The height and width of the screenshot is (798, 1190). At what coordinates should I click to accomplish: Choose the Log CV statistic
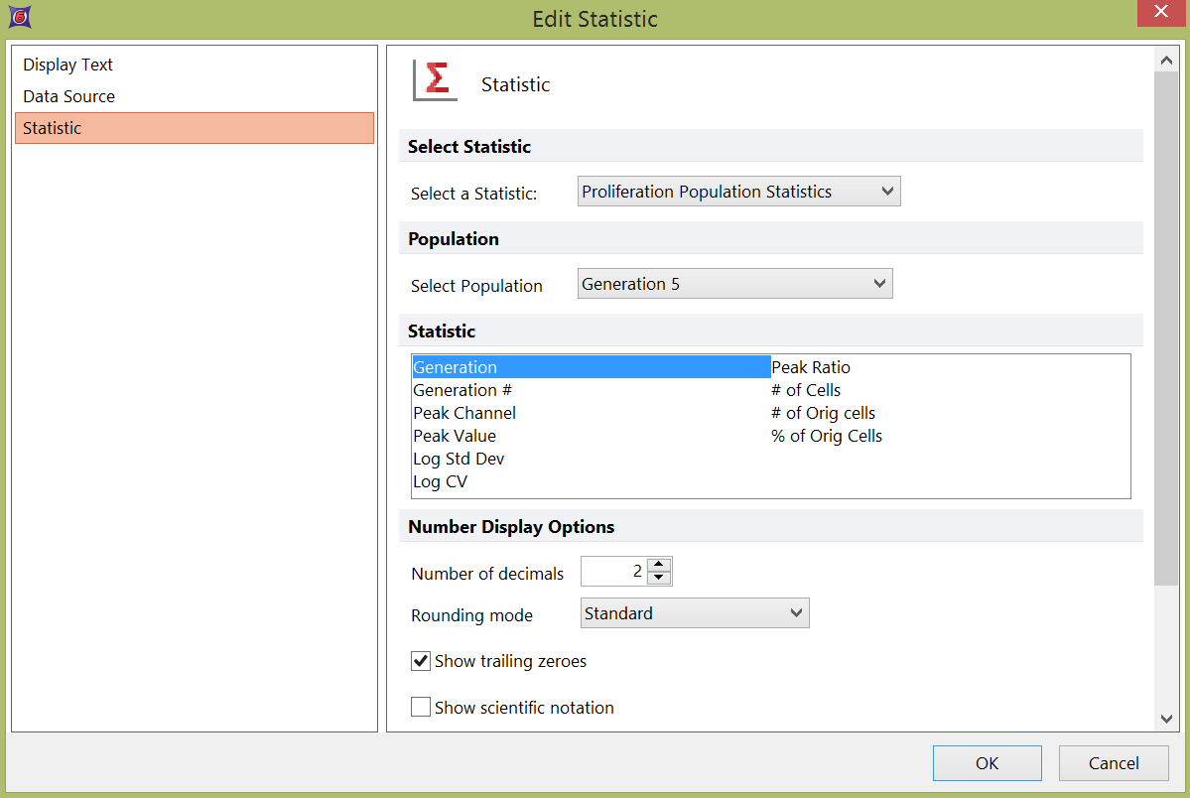(440, 481)
